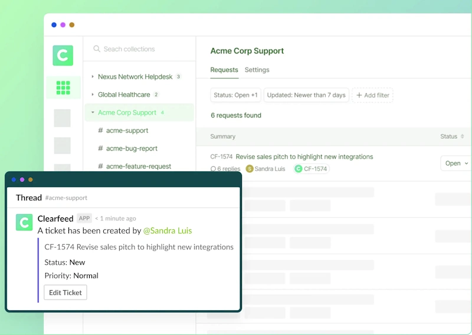This screenshot has height=335, width=472.
Task: Select the Requests tab
Action: click(x=224, y=70)
